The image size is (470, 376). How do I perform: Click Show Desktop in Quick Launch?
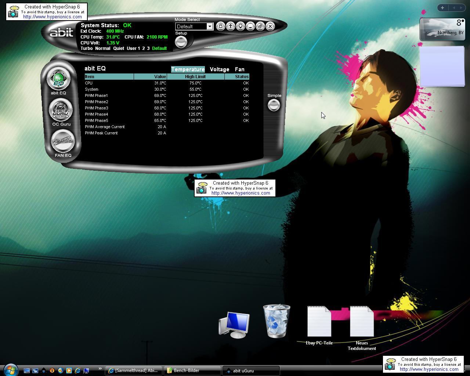pyautogui.click(x=27, y=370)
